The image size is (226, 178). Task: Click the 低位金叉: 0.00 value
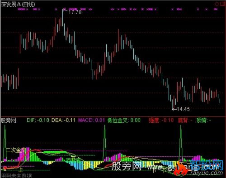124,120
